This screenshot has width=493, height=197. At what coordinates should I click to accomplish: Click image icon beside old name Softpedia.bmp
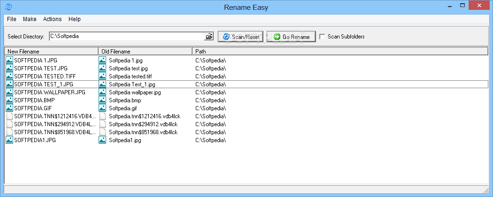[102, 100]
